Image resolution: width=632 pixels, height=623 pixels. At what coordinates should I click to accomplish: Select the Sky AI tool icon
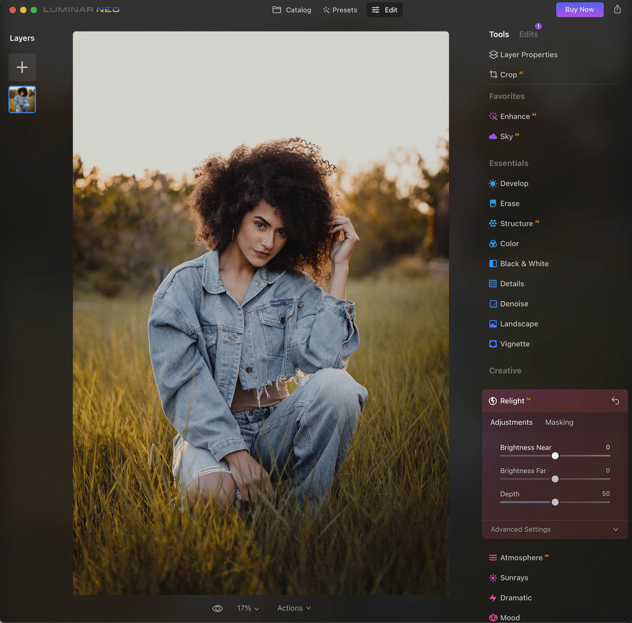tap(493, 136)
